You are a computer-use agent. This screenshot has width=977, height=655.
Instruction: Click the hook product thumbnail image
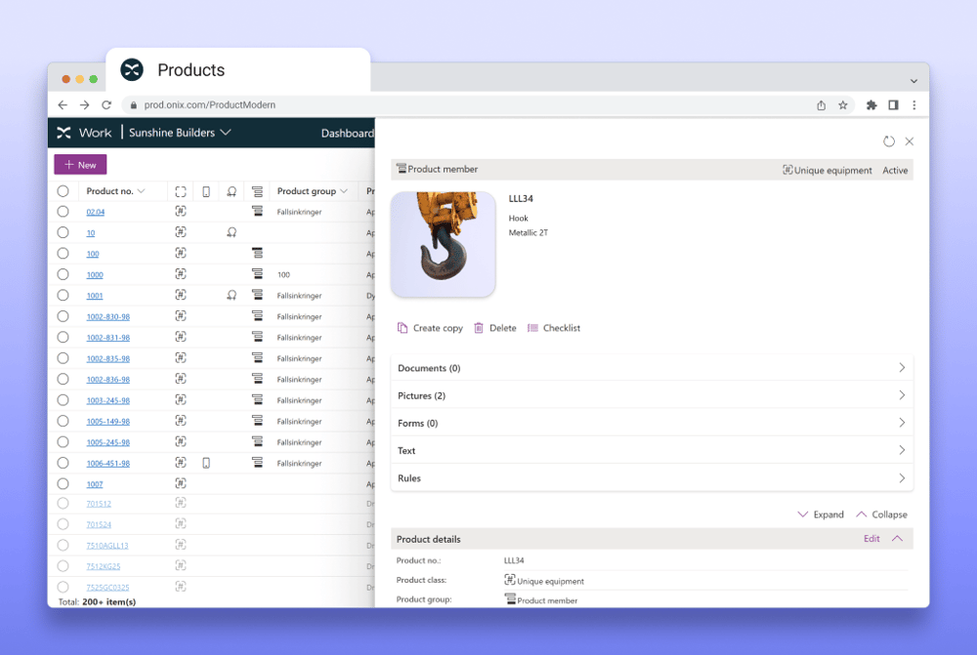(x=443, y=244)
